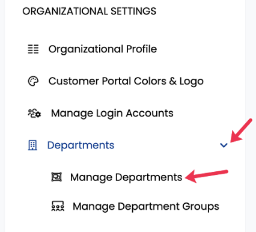Click the red arrow beside Manage Departments

(x=207, y=176)
